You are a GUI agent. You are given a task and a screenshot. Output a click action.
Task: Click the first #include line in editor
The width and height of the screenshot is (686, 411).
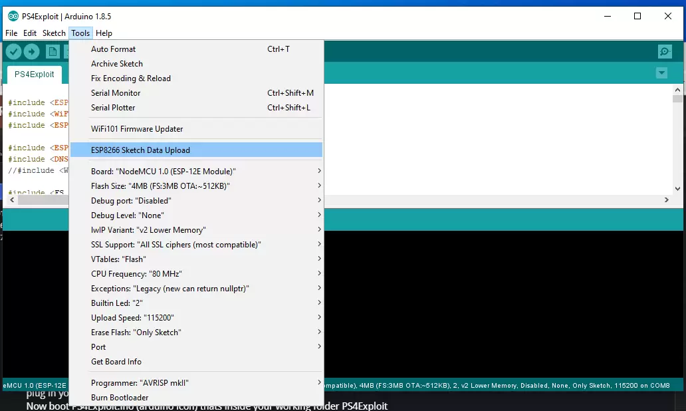(38, 102)
